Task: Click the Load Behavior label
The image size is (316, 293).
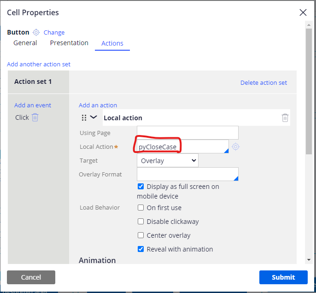Action: coord(100,208)
